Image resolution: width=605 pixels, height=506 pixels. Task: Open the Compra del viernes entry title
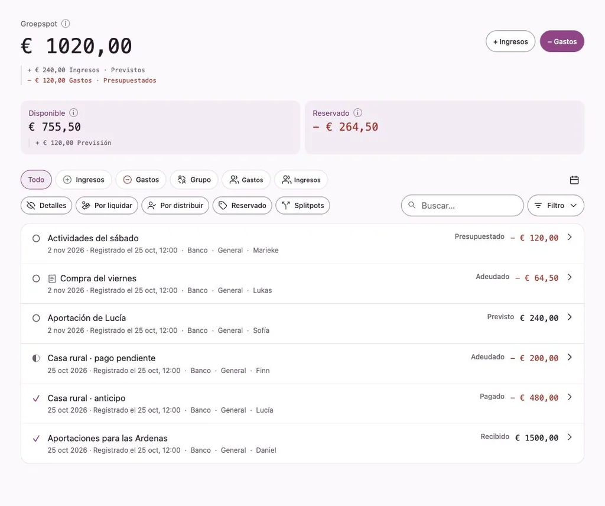coord(99,278)
